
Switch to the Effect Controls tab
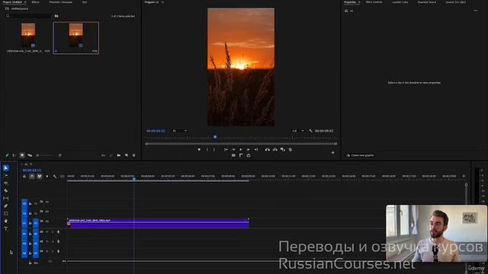(x=374, y=2)
